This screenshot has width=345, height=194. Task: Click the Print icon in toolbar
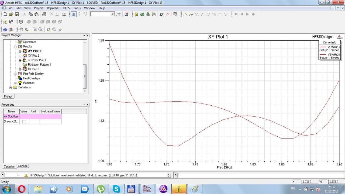tap(44, 14)
